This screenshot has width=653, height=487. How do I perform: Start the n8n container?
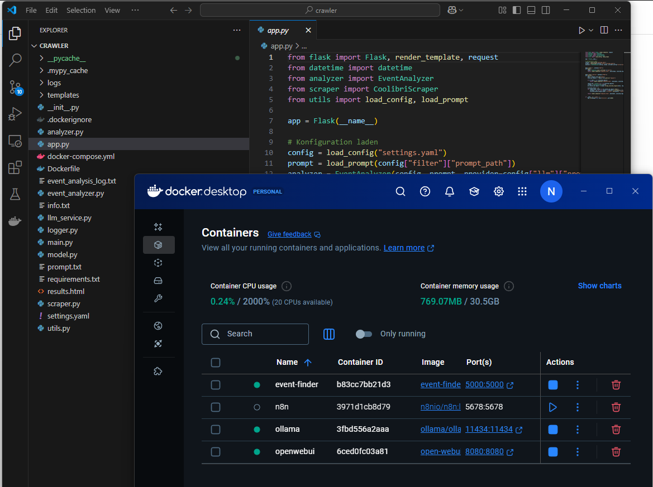552,407
